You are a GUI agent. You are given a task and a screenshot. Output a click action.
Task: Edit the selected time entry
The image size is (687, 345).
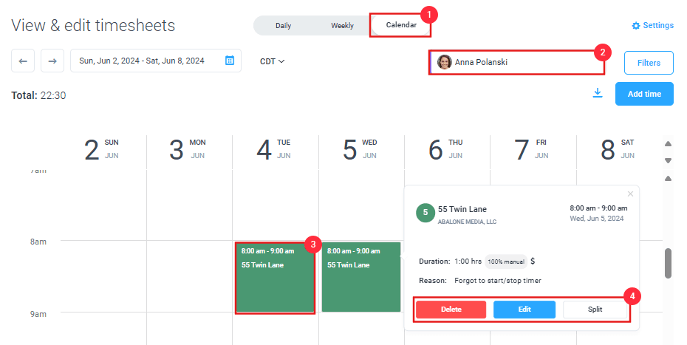tap(524, 310)
